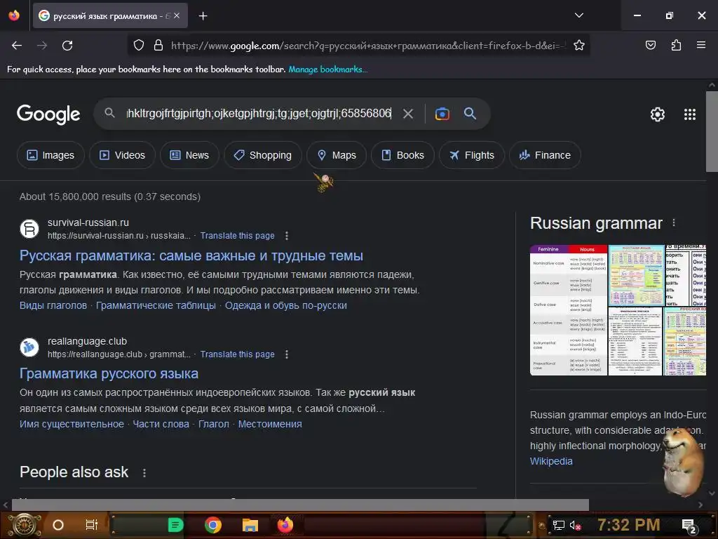Open tracking protection shield icon
The height and width of the screenshot is (539, 718).
click(139, 45)
